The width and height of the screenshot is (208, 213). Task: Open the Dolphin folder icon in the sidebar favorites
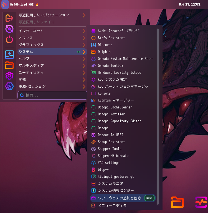9,65
